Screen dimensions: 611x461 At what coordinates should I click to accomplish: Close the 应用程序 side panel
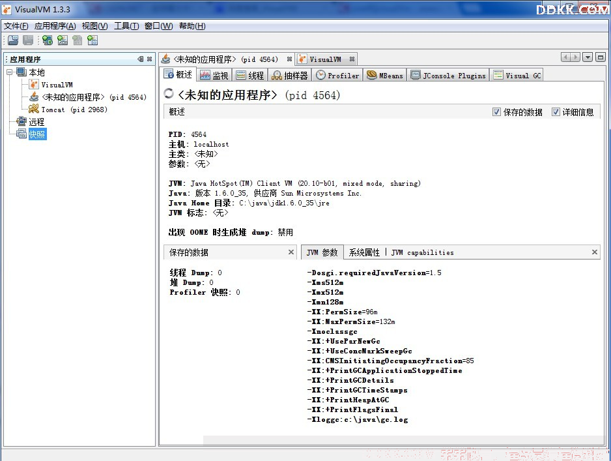[149, 59]
